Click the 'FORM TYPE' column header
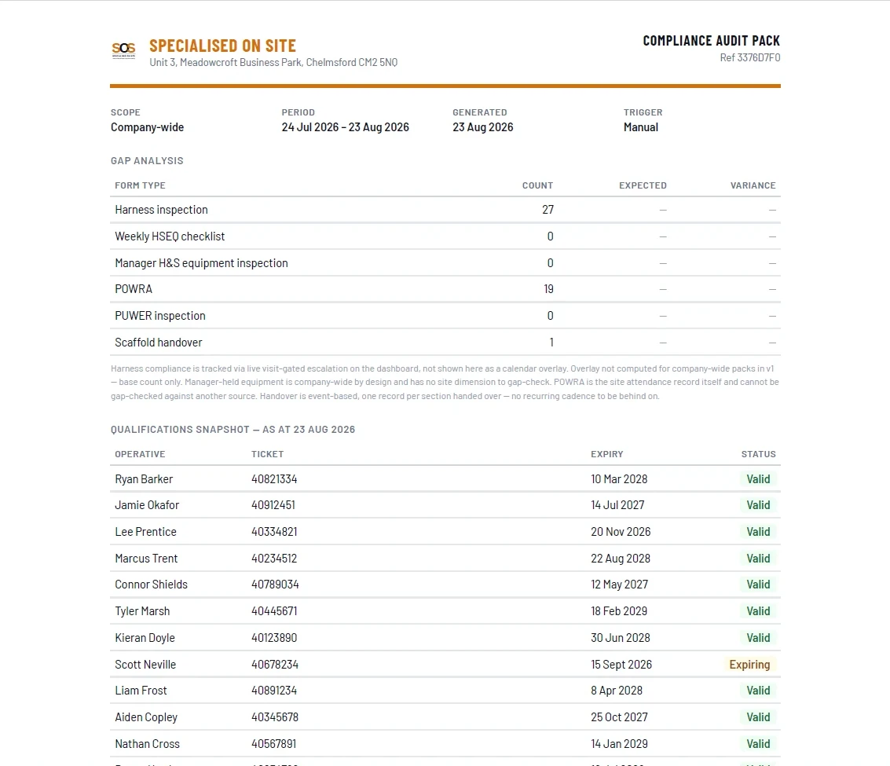The image size is (890, 766). (140, 185)
